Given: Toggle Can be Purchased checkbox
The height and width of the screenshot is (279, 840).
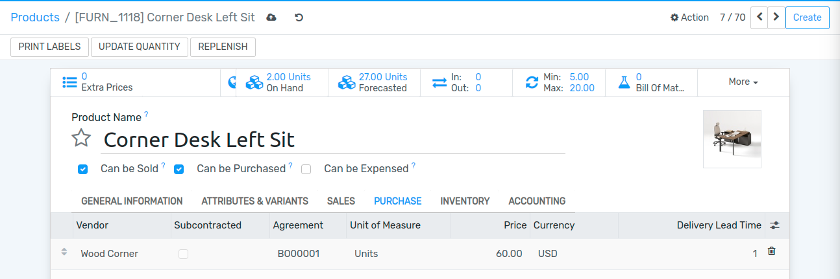Looking at the screenshot, I should (x=179, y=169).
